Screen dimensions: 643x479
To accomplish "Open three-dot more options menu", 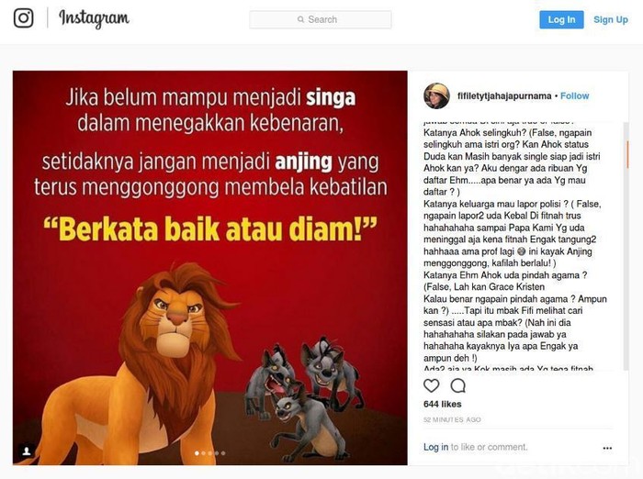I will tap(607, 448).
